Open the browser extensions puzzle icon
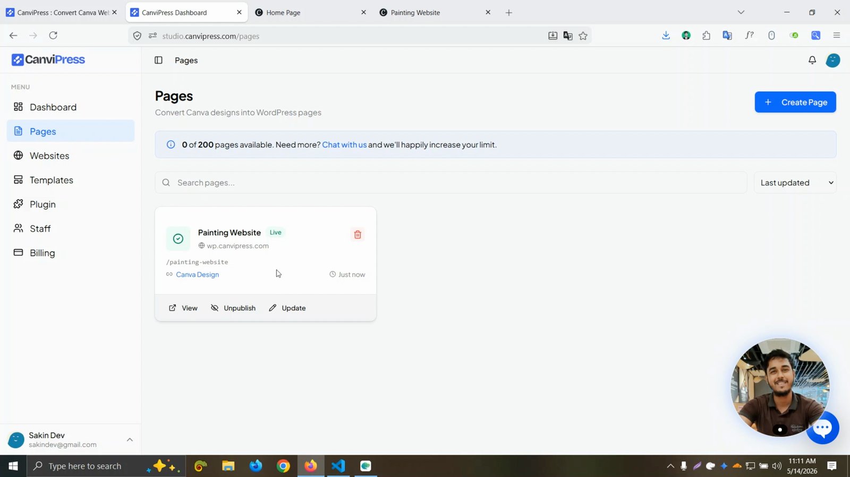Image resolution: width=850 pixels, height=477 pixels. pyautogui.click(x=706, y=36)
